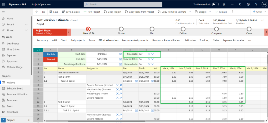Click the blue Publish button
268x123 pixels.
click(51, 54)
